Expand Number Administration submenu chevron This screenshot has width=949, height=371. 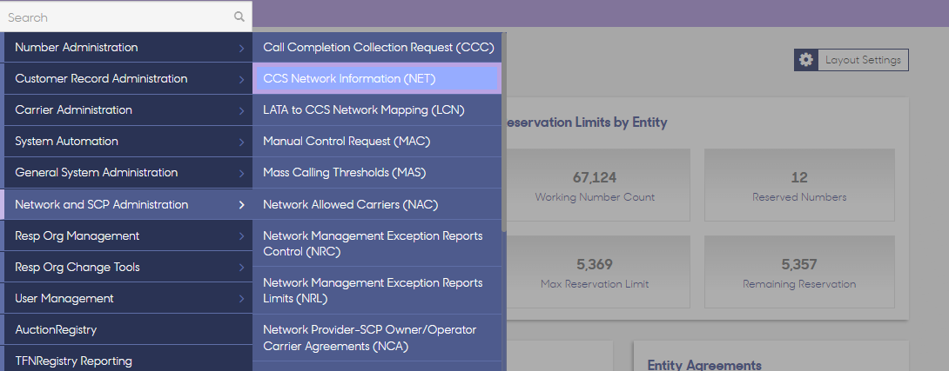click(241, 48)
